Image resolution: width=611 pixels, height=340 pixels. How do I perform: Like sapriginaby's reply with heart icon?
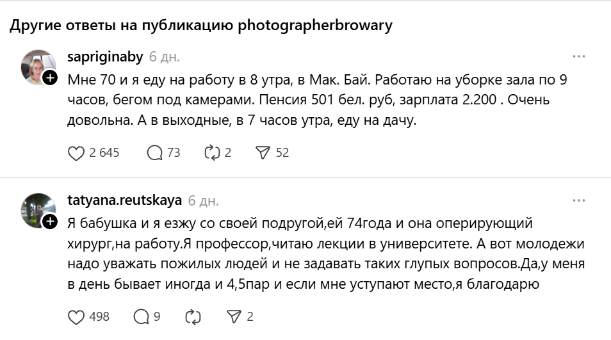(x=76, y=152)
